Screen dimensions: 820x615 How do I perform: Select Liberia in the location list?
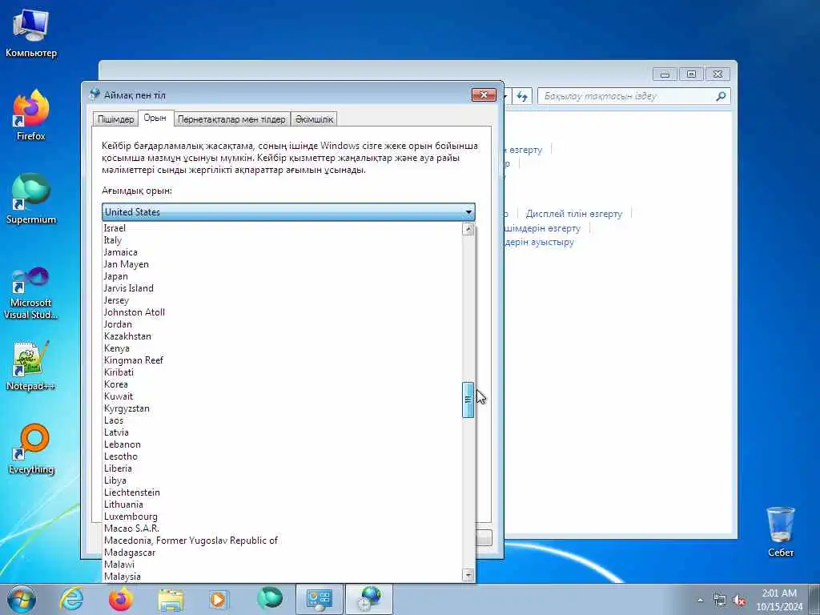point(283,468)
